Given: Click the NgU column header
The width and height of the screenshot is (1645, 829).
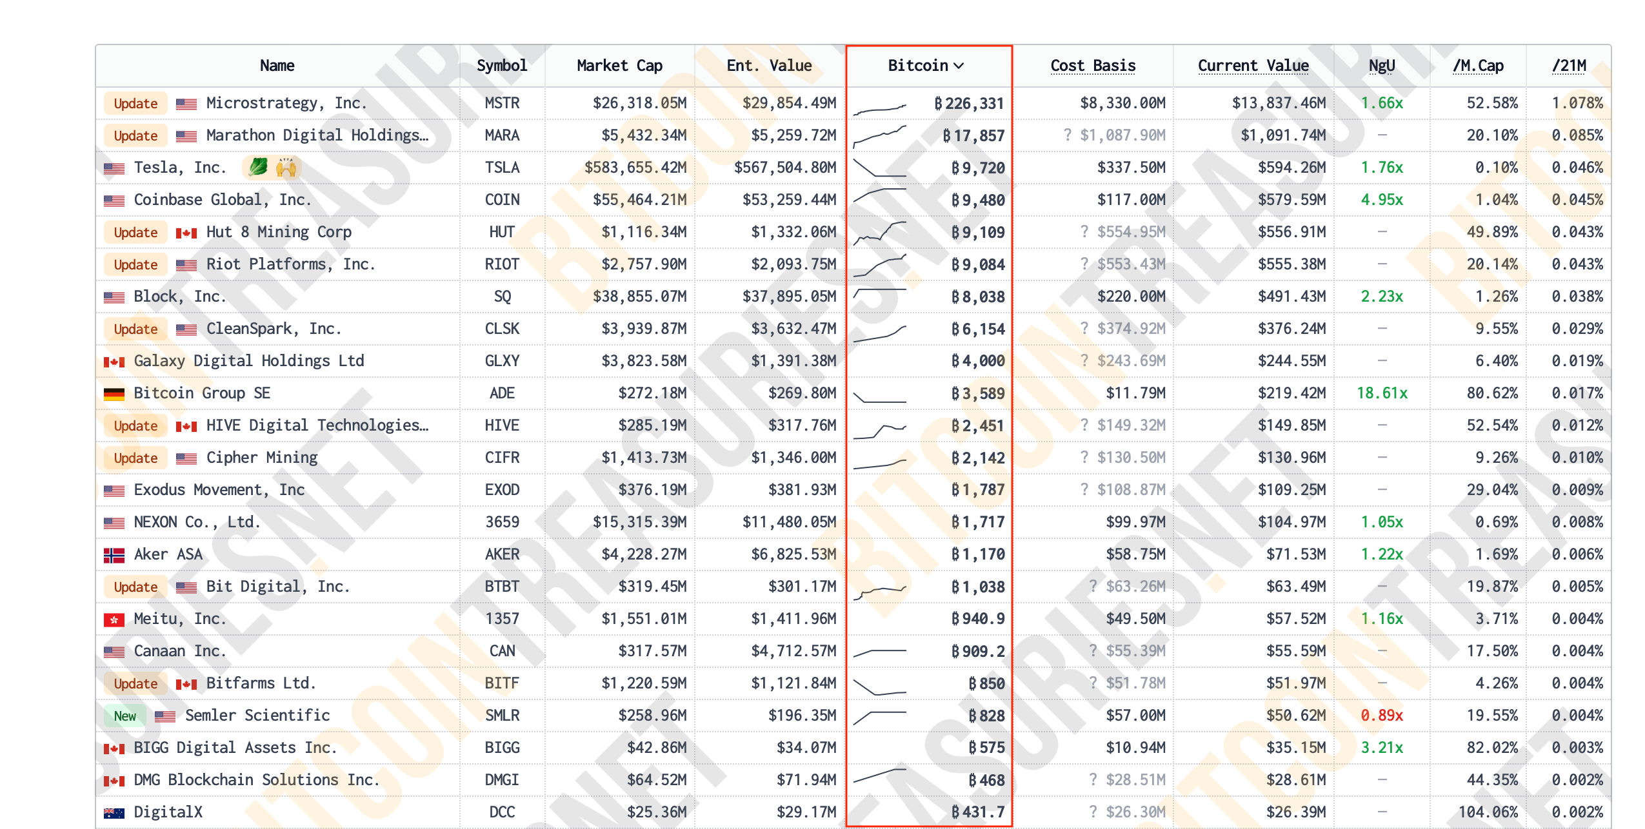Looking at the screenshot, I should (x=1381, y=66).
